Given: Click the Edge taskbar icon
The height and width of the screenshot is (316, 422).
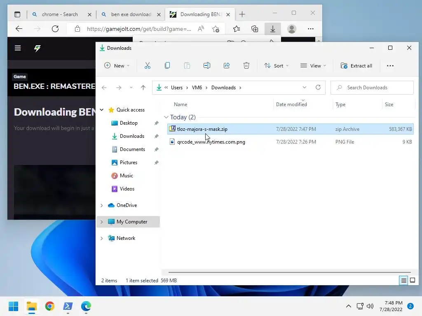Looking at the screenshot, I should [x=86, y=306].
